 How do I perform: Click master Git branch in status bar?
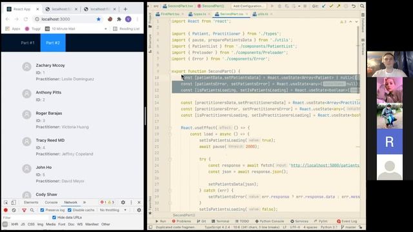click(348, 227)
